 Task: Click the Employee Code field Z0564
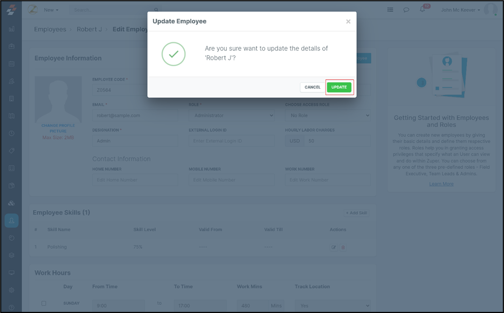(x=119, y=90)
